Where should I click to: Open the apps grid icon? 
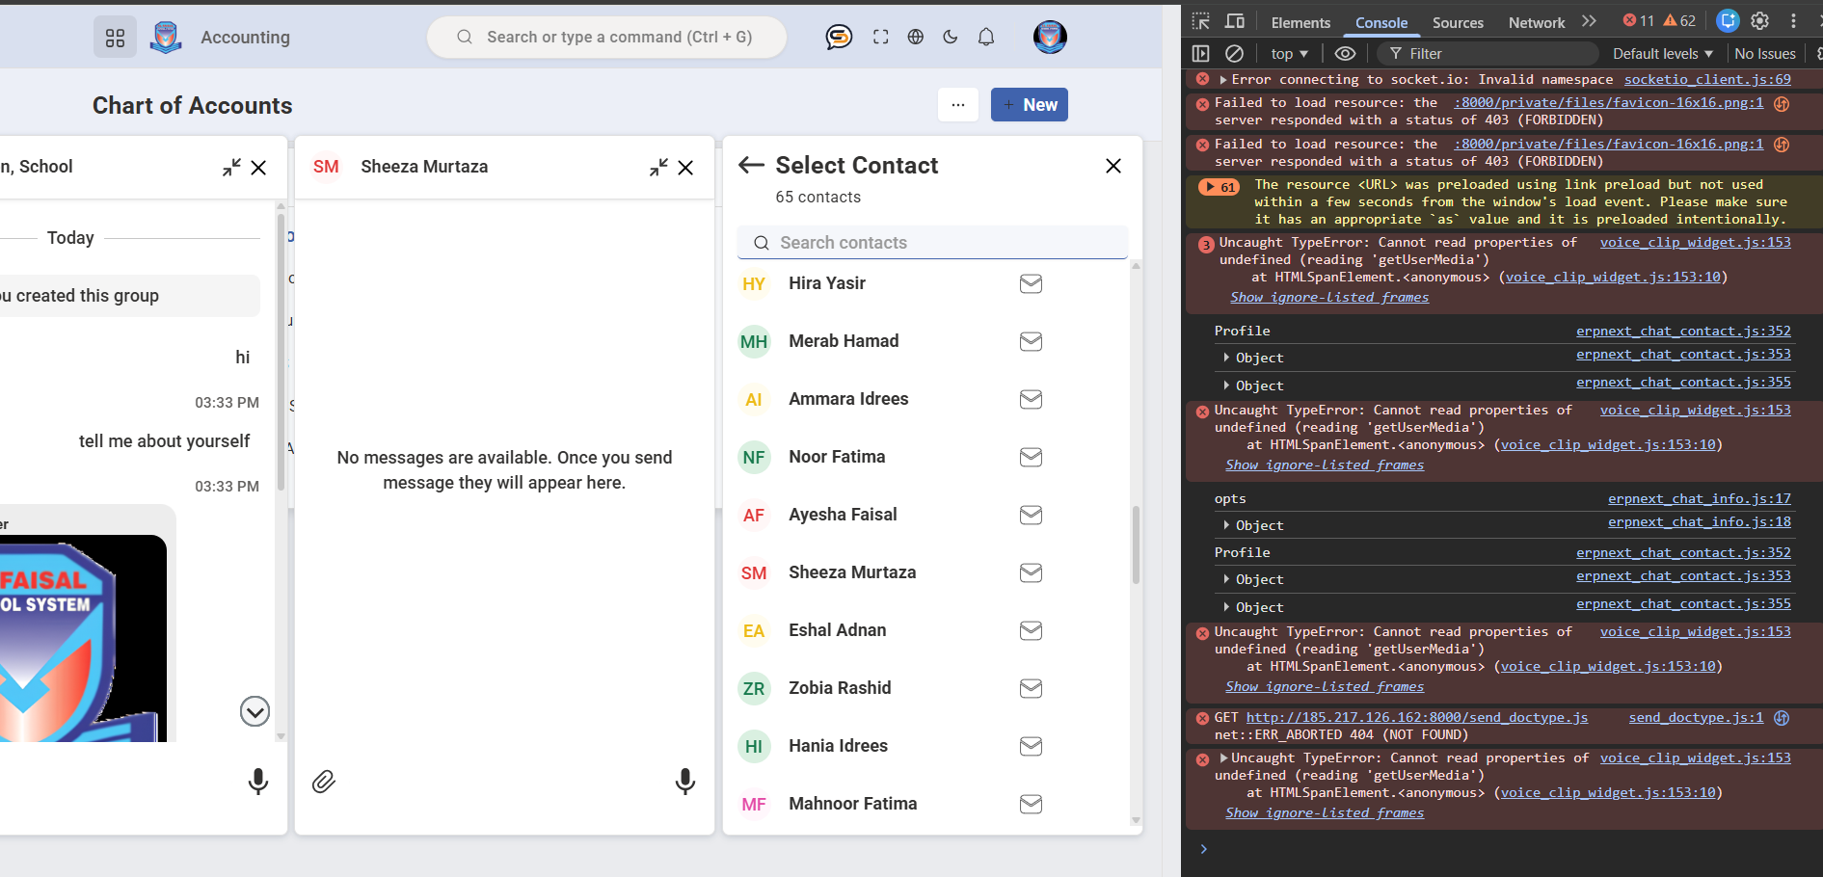click(115, 38)
